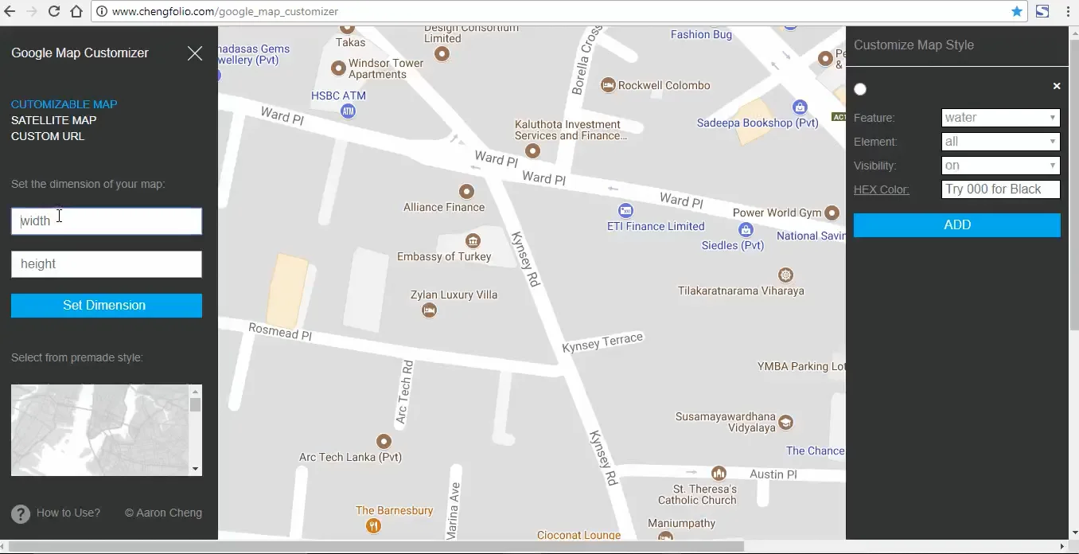This screenshot has width=1079, height=554.
Task: Switch to SATELLITE MAP
Action: click(x=53, y=120)
